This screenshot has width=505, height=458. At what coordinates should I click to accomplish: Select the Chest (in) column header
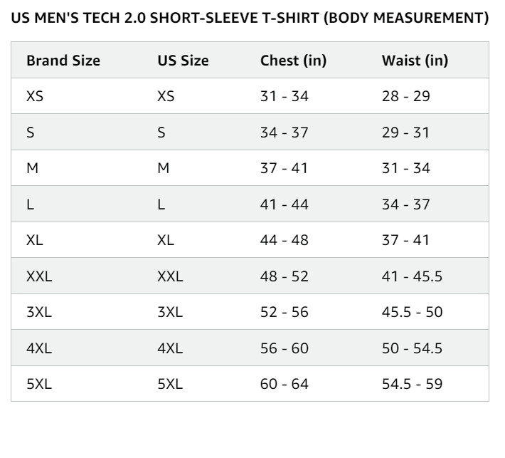[x=293, y=61]
